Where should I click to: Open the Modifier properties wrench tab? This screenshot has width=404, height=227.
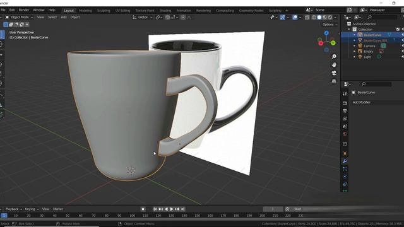click(x=345, y=161)
